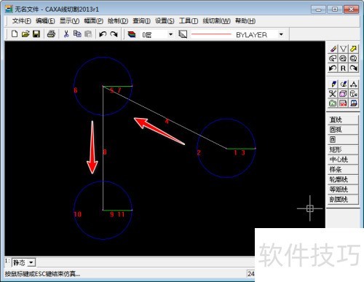Click the Copy icon

(x=77, y=34)
